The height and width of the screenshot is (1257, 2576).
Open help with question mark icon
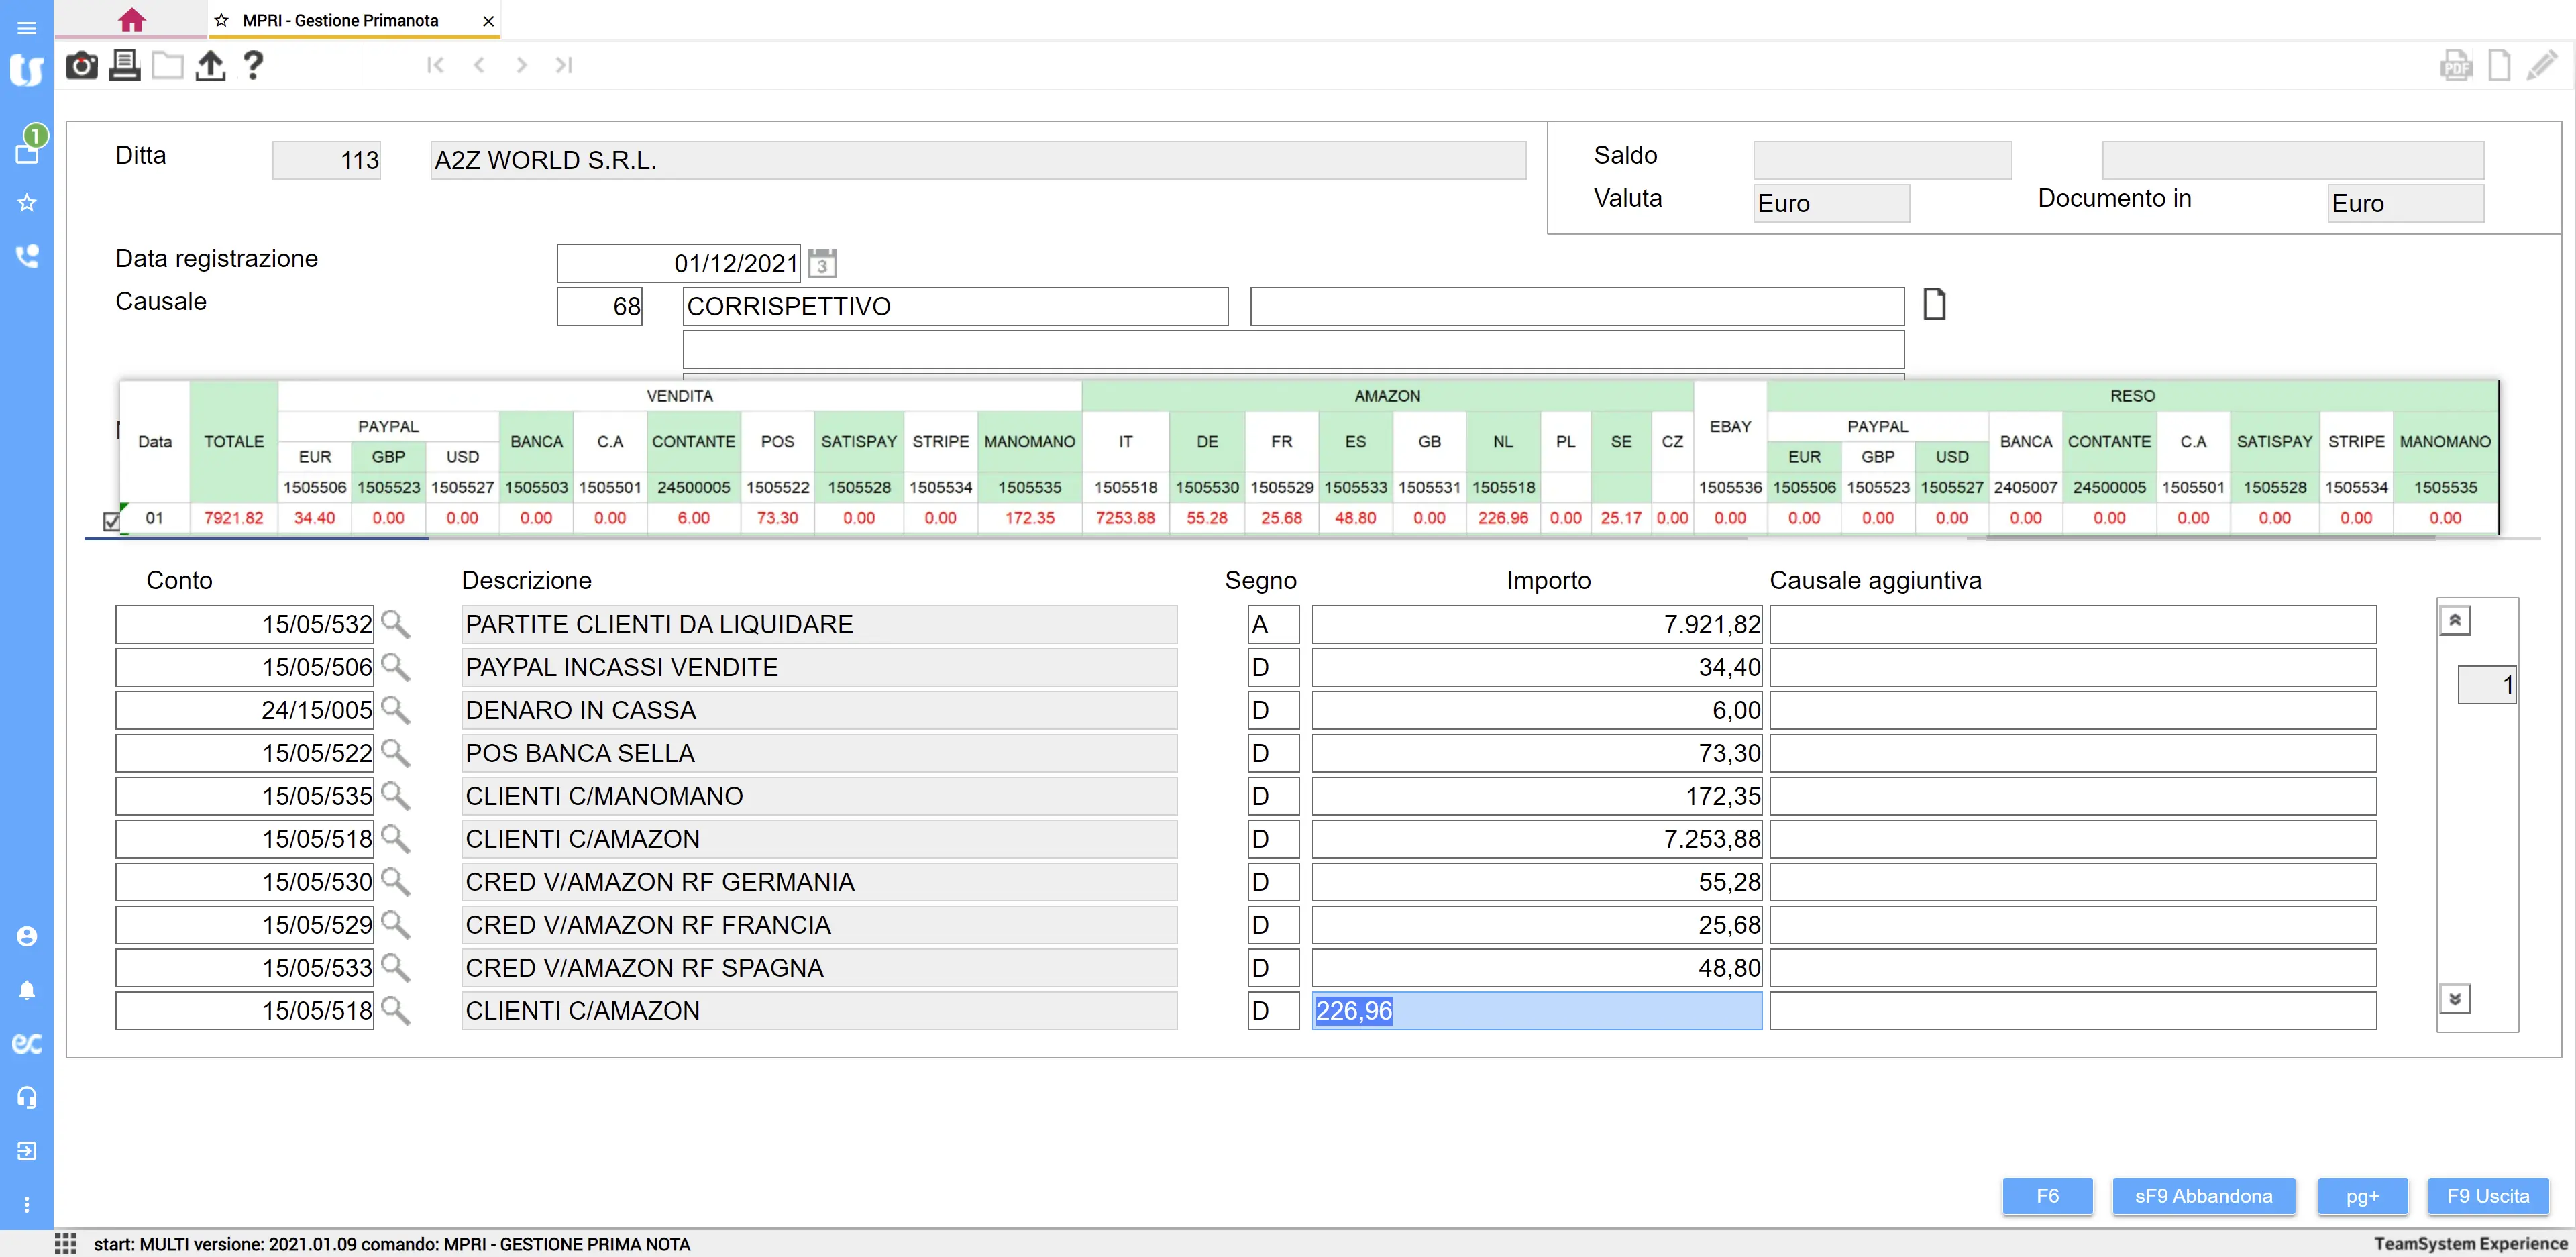(x=253, y=66)
